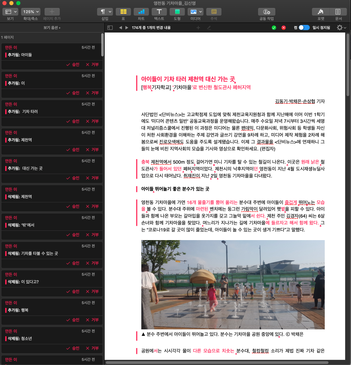Open the 보기 (View) sidebar menu icon
The height and width of the screenshot is (365, 351).
pos(8,12)
